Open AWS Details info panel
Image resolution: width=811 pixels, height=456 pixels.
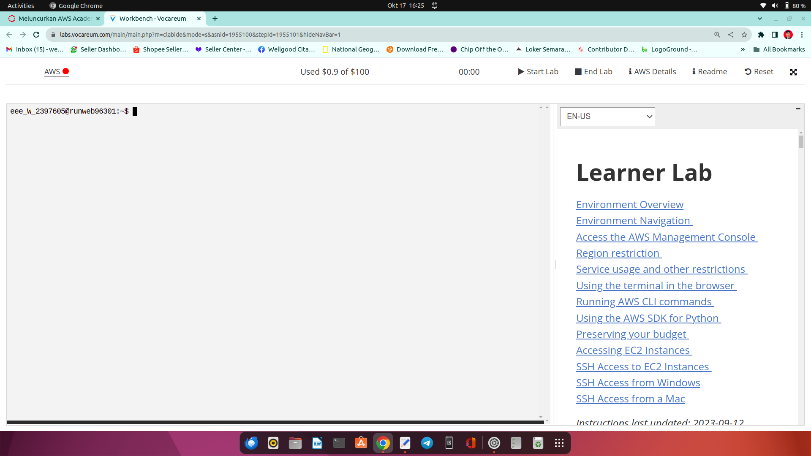point(652,72)
